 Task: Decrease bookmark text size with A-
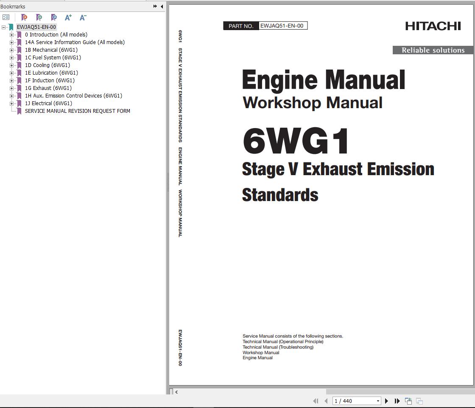pos(83,17)
